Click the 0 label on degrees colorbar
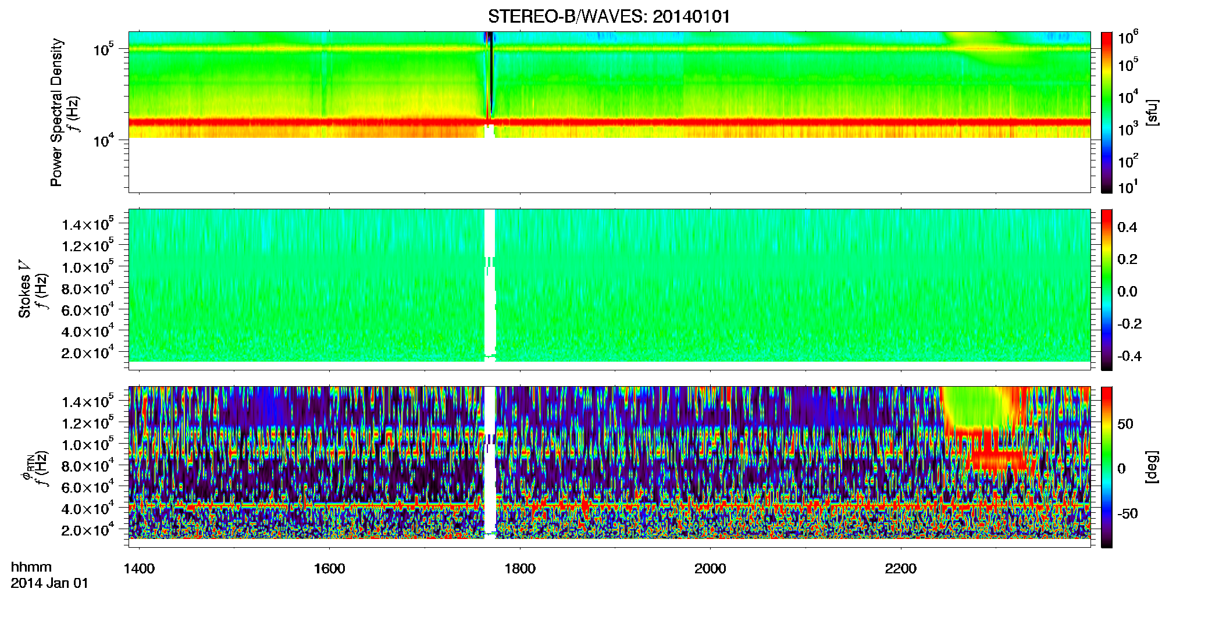 tap(1121, 469)
